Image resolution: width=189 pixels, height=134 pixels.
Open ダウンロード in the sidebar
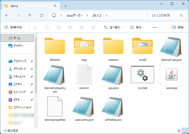coord(17,69)
